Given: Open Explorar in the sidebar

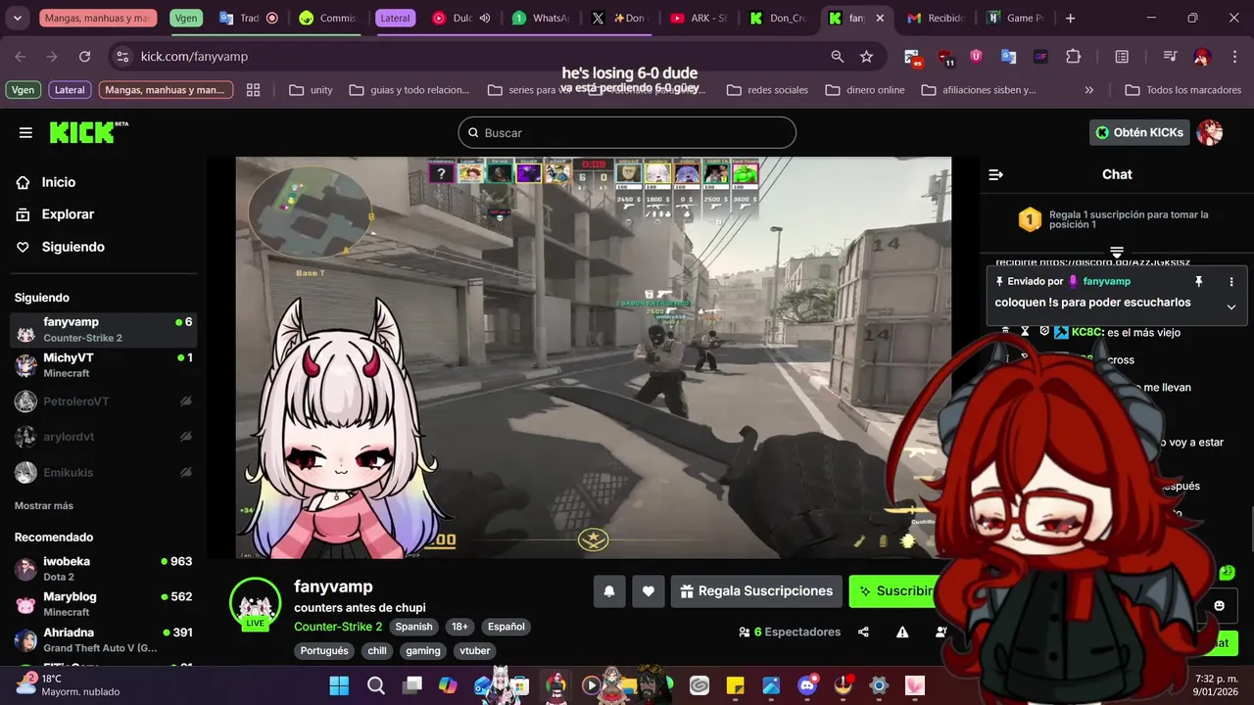Looking at the screenshot, I should (x=55, y=214).
